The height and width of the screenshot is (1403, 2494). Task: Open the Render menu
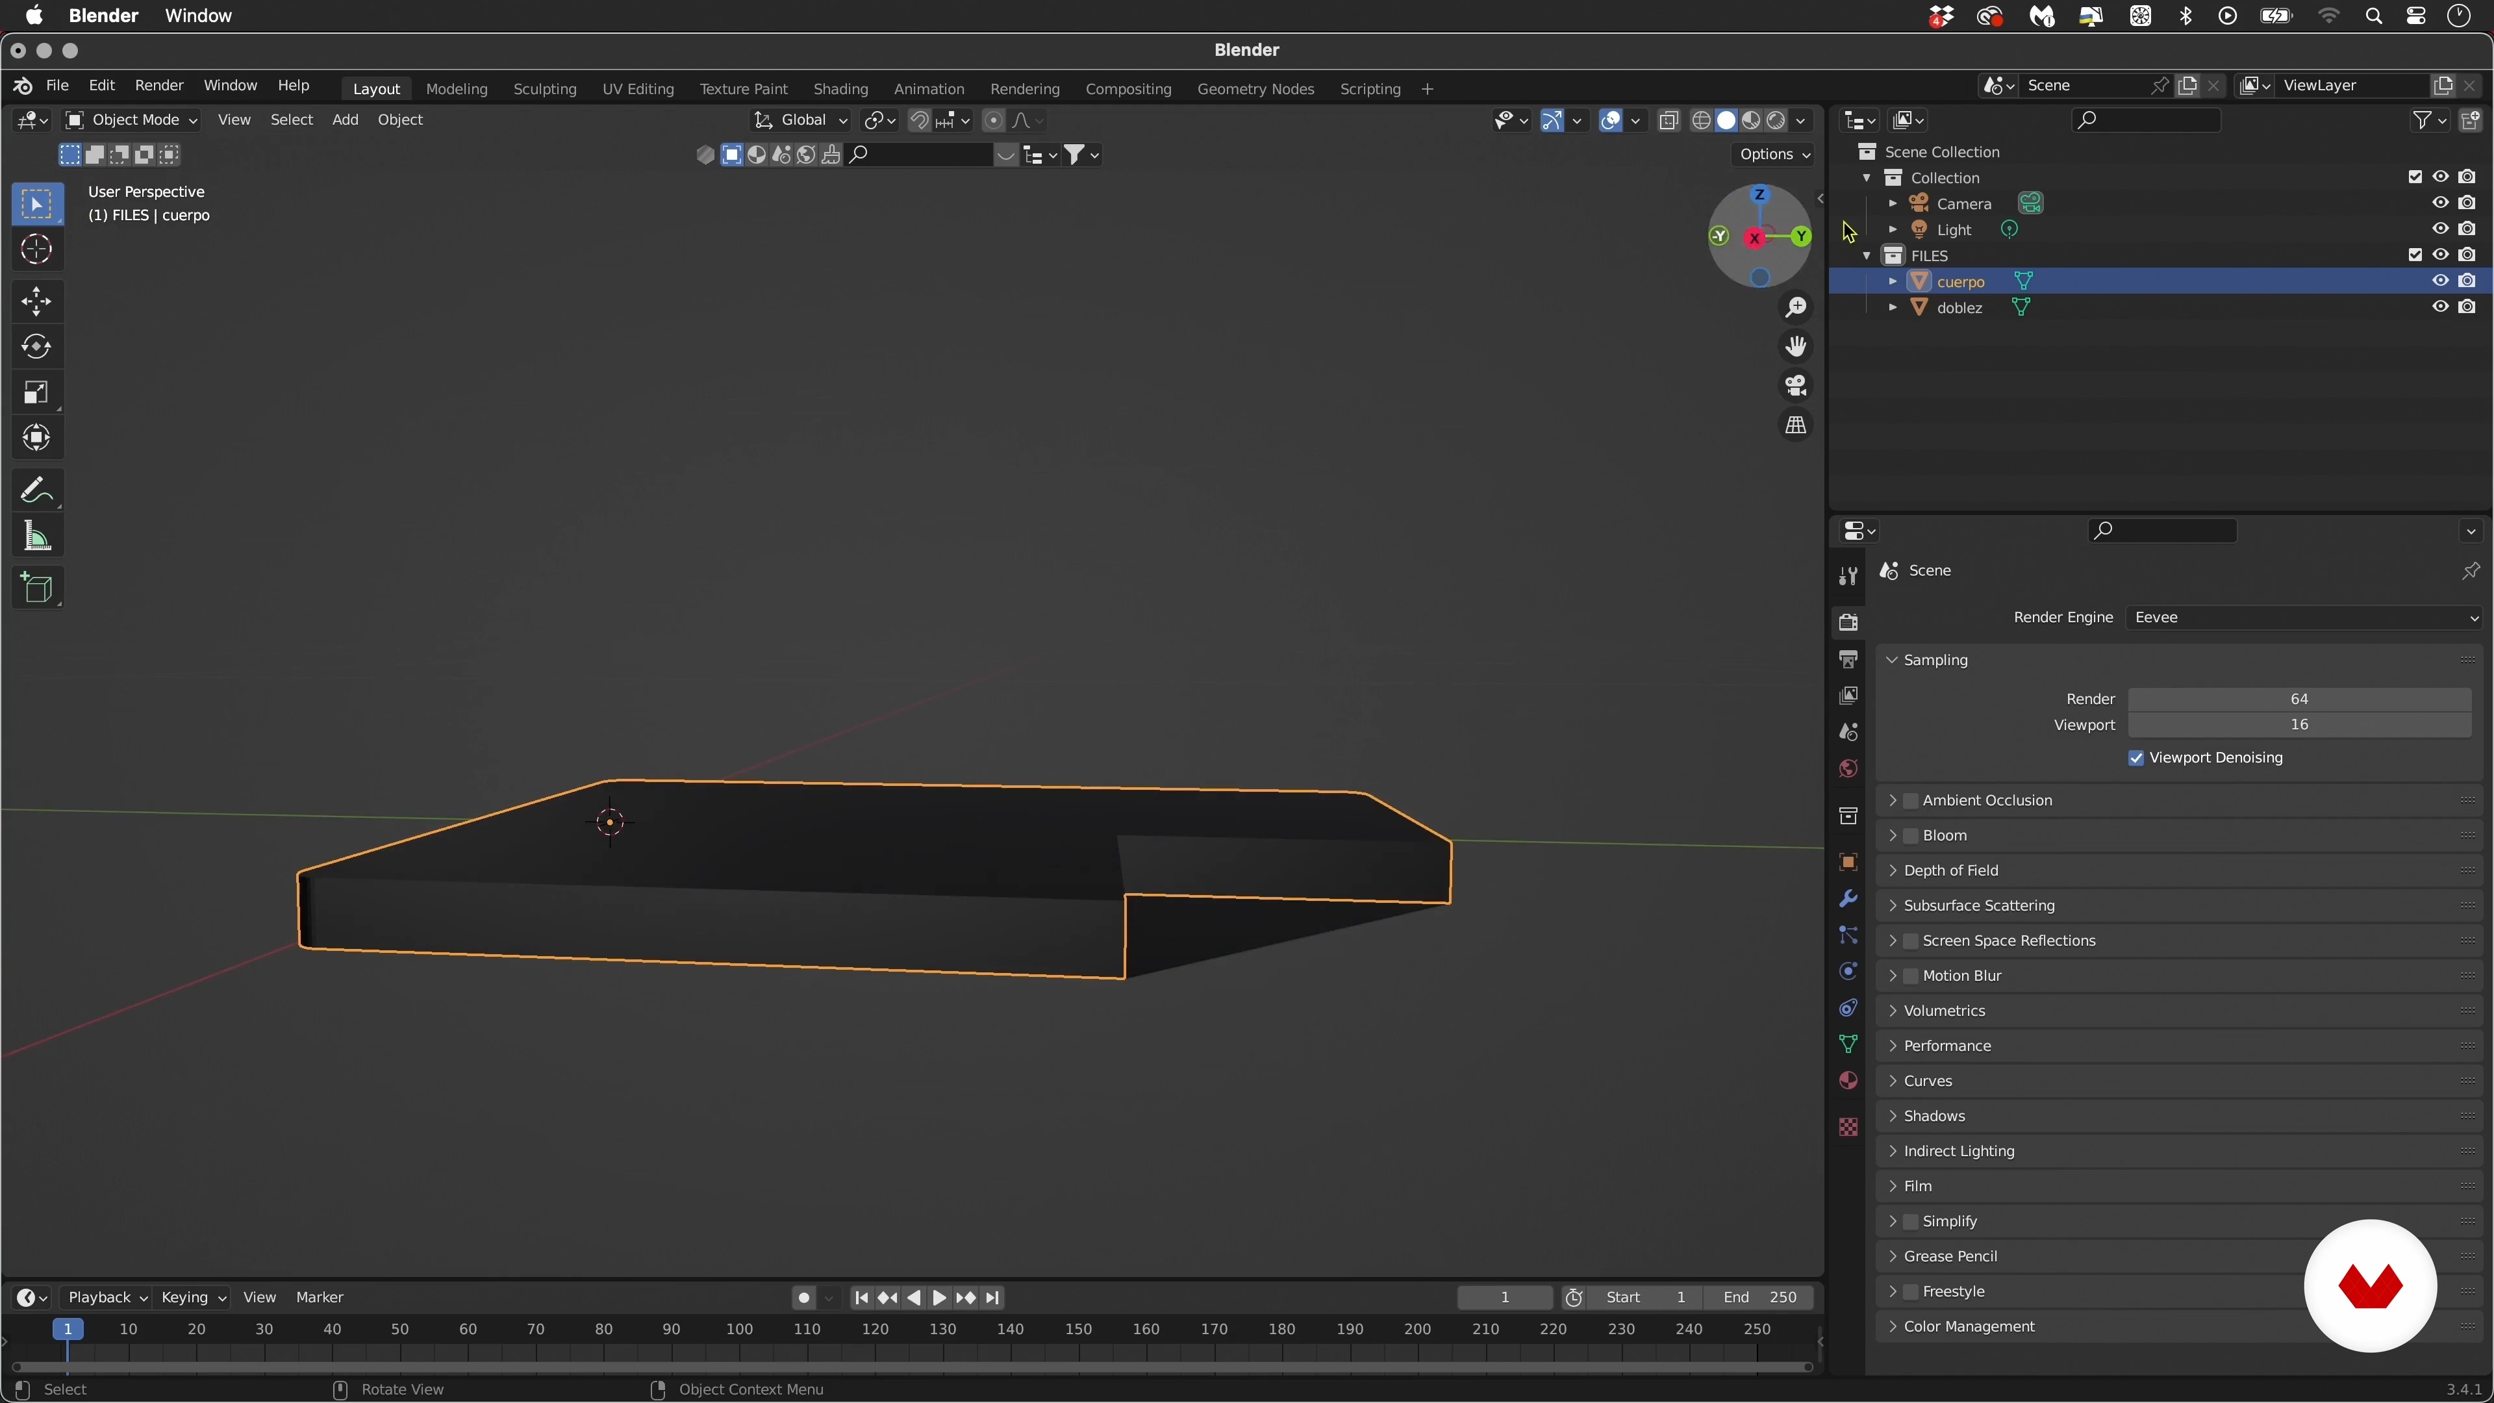click(x=158, y=85)
